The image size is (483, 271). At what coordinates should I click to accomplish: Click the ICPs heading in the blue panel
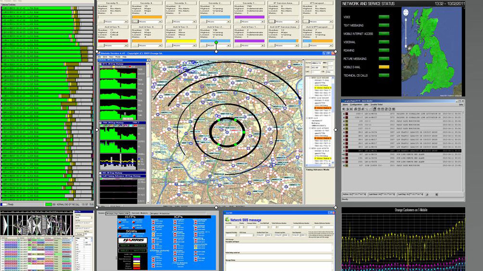[x=178, y=217]
